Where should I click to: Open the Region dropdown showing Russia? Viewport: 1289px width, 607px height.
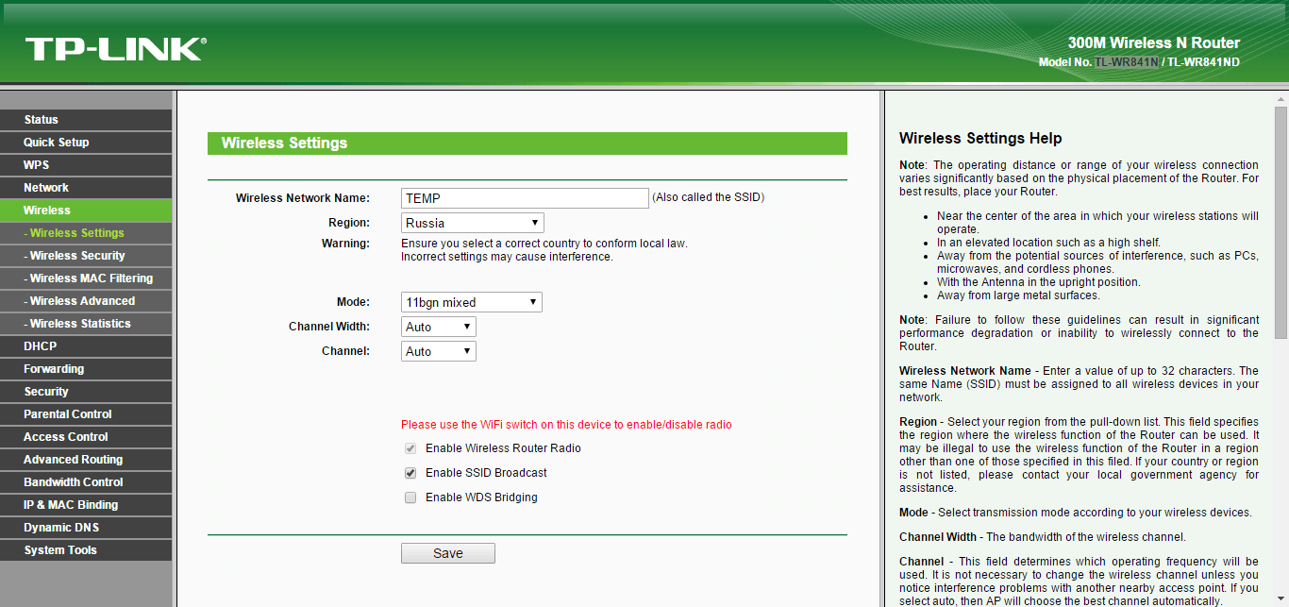(x=472, y=224)
